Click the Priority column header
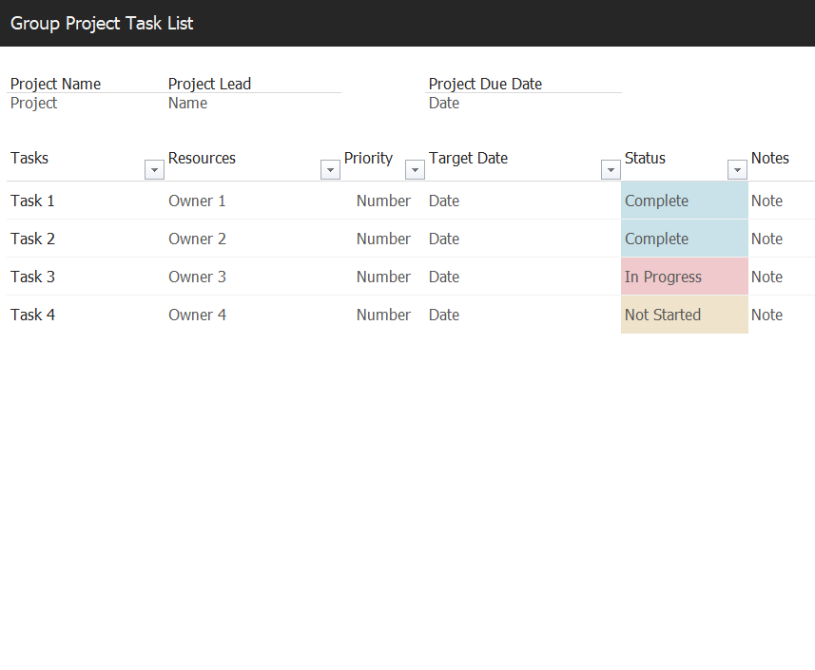Screen dimensions: 815x670 pos(369,159)
